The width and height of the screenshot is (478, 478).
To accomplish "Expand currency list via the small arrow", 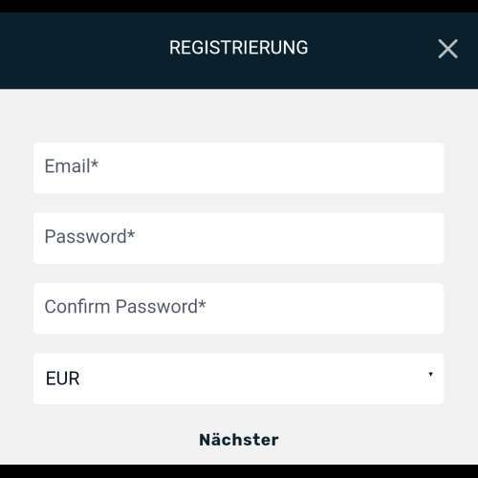I will point(430,375).
